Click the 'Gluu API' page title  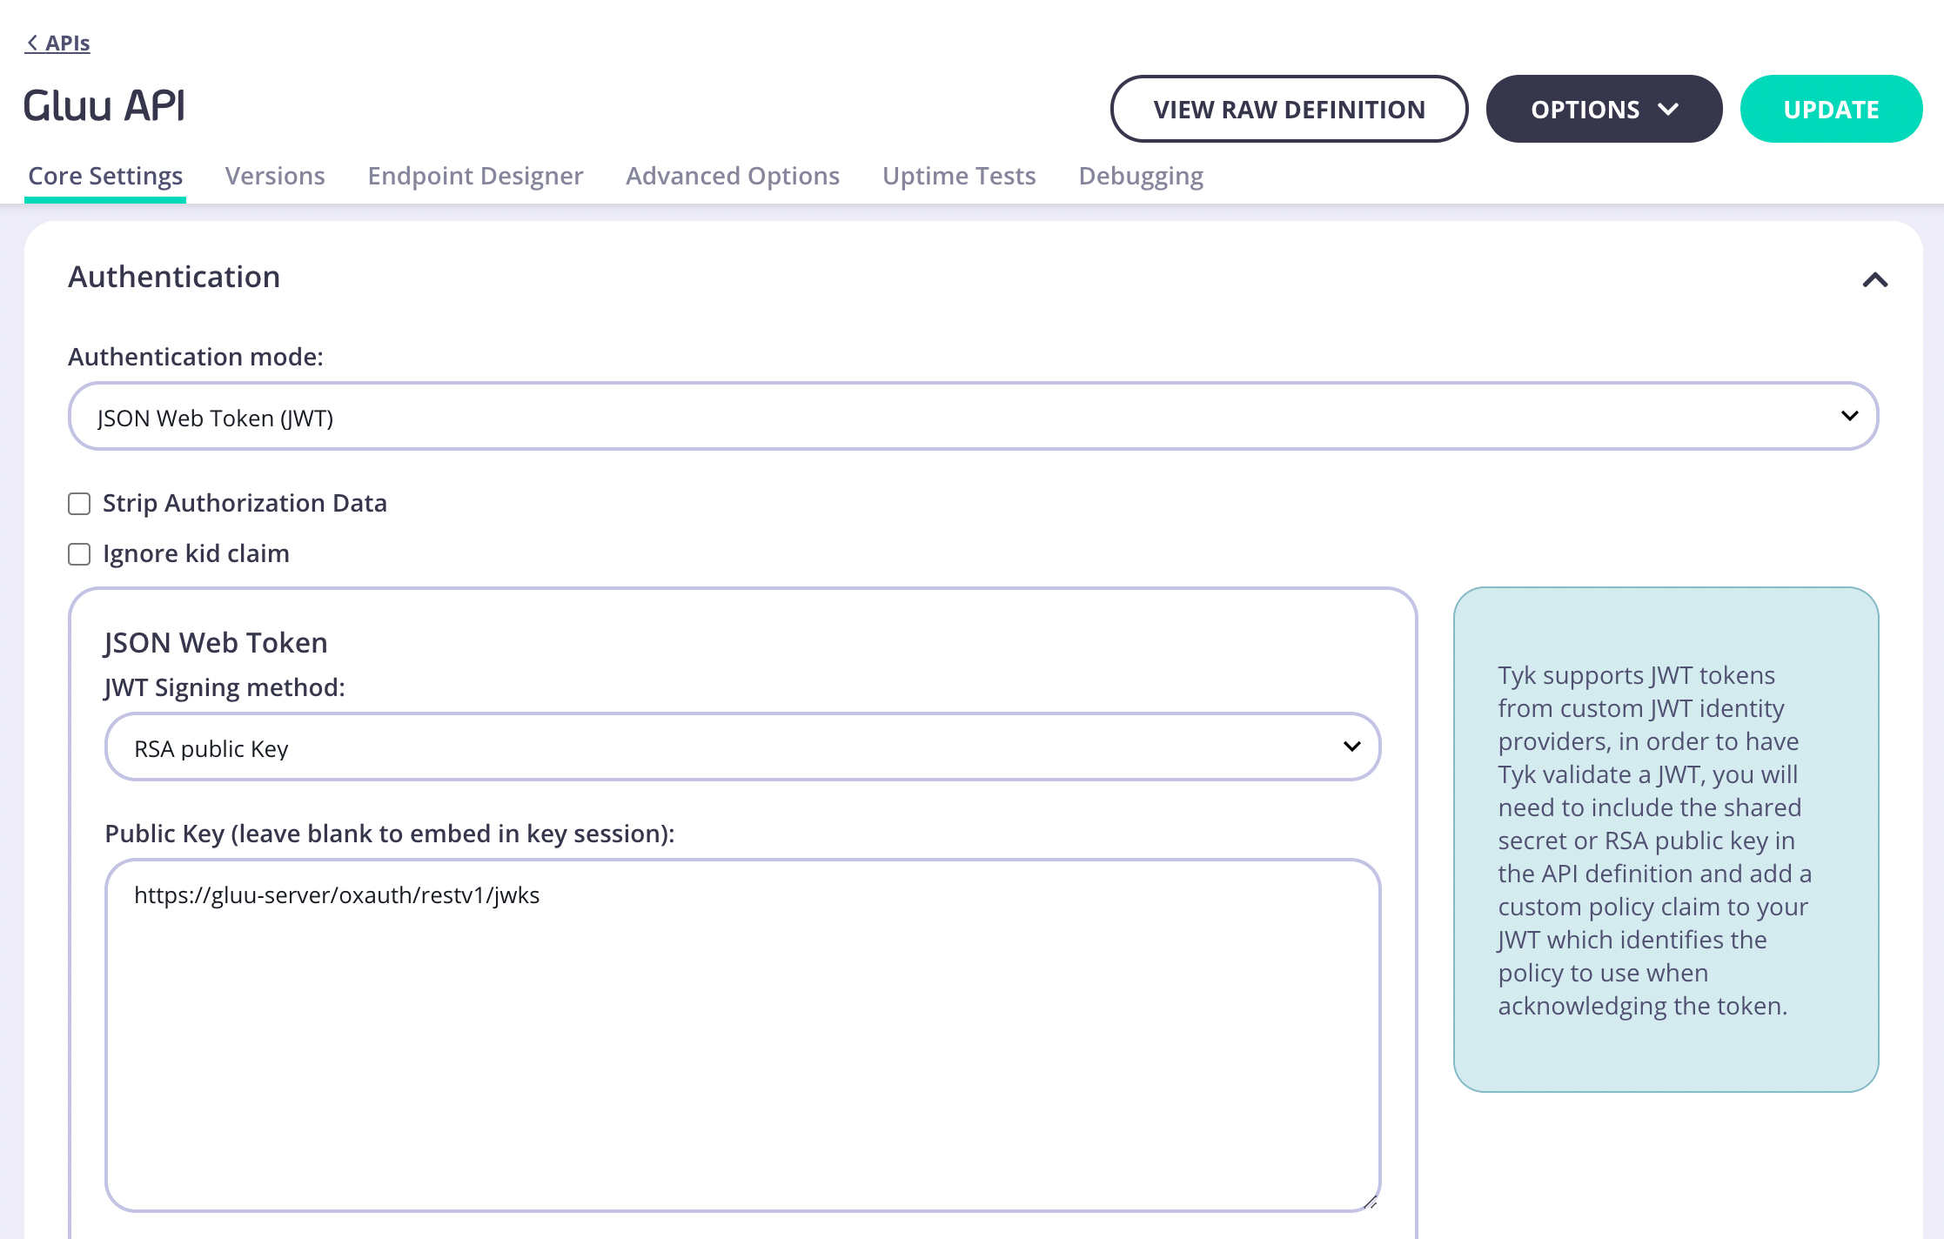pos(104,105)
